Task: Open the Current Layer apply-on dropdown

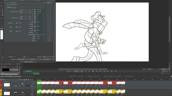Action: pyautogui.click(x=23, y=59)
